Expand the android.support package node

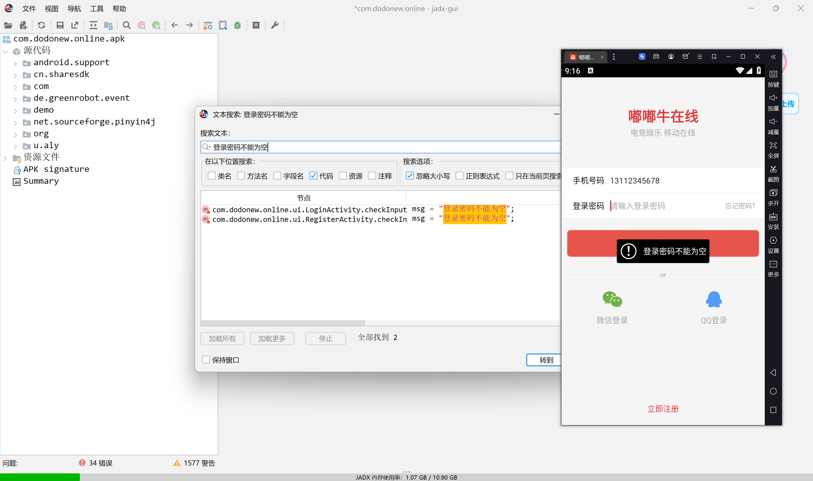coord(15,64)
